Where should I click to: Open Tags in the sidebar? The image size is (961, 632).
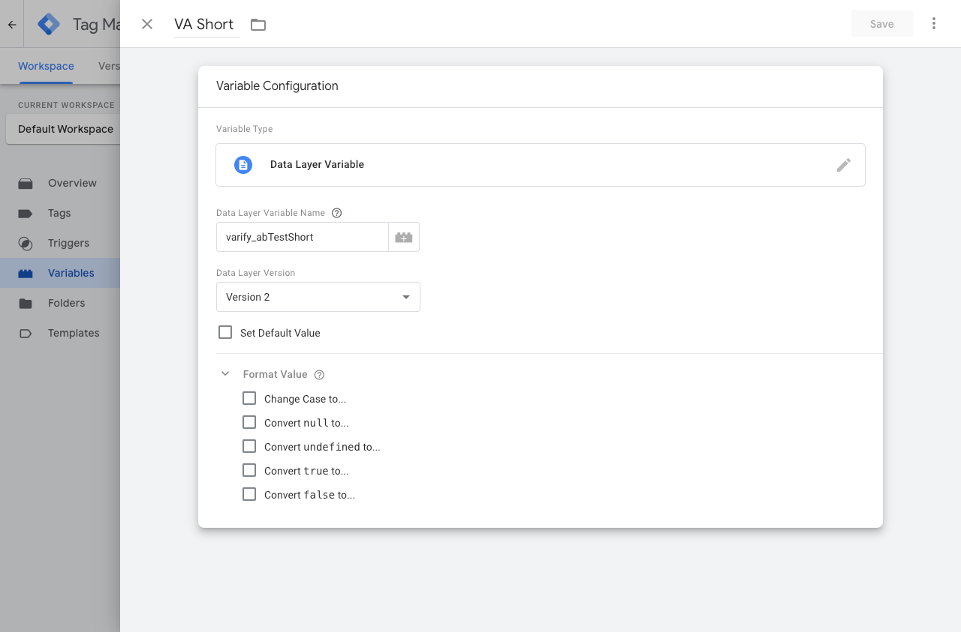point(60,213)
